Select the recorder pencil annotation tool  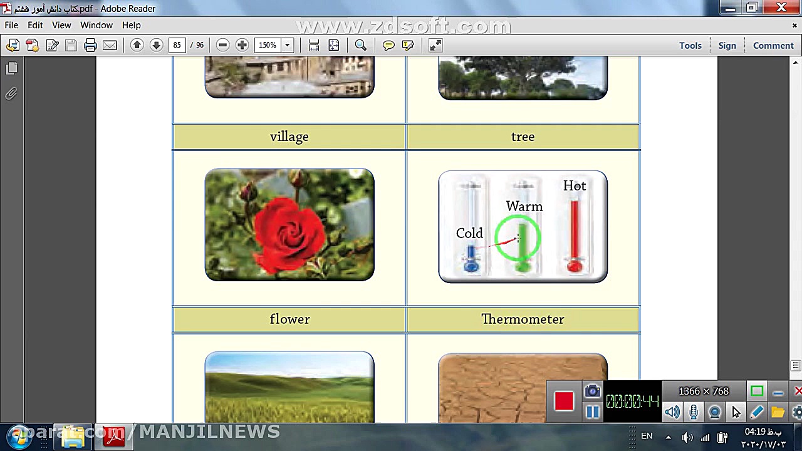(x=757, y=412)
